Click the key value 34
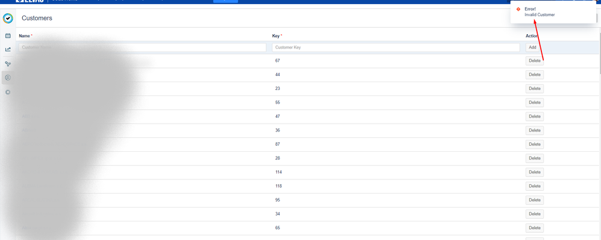 (278, 214)
